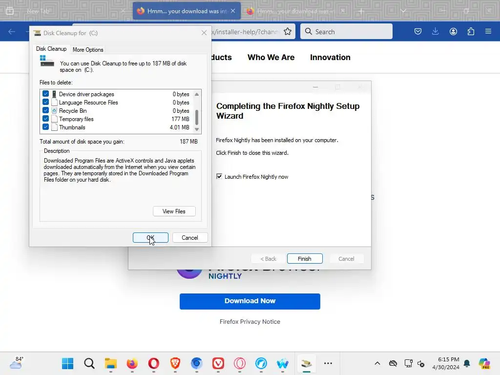Open the Firefox Privacy Notice link

click(x=250, y=322)
